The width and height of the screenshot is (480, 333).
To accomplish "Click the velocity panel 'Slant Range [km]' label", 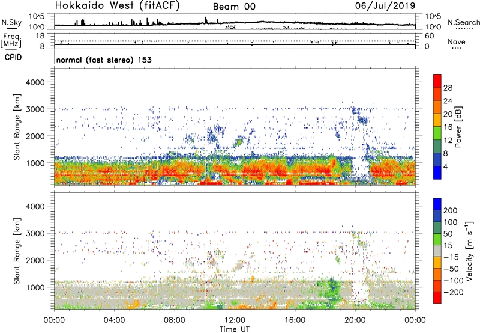I will click(17, 251).
